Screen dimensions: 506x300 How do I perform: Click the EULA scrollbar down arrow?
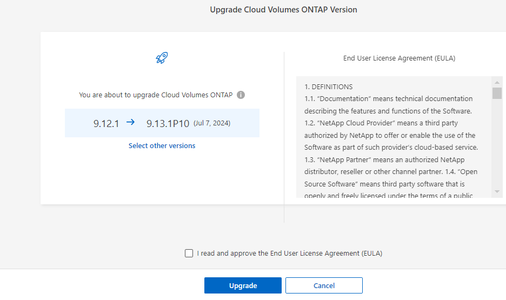coord(497,192)
